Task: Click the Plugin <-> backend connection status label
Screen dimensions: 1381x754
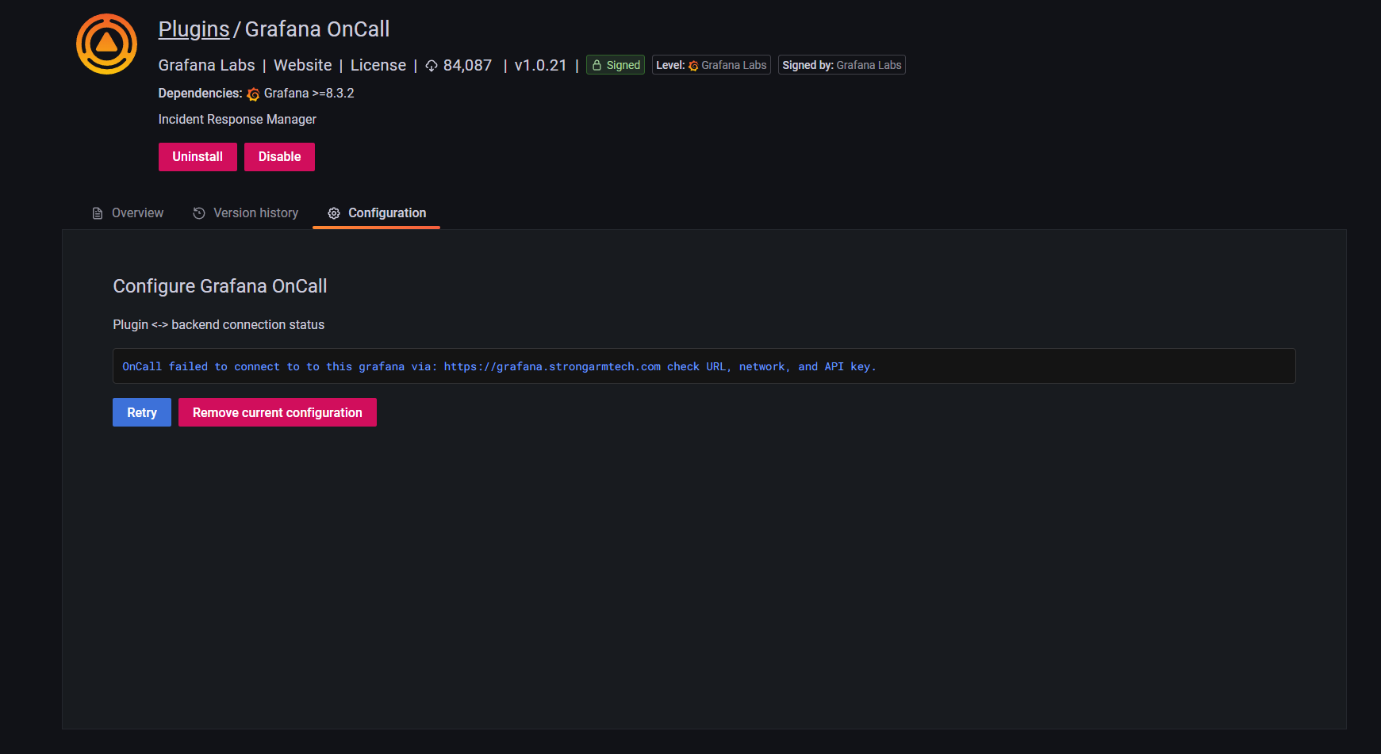Action: [x=219, y=325]
